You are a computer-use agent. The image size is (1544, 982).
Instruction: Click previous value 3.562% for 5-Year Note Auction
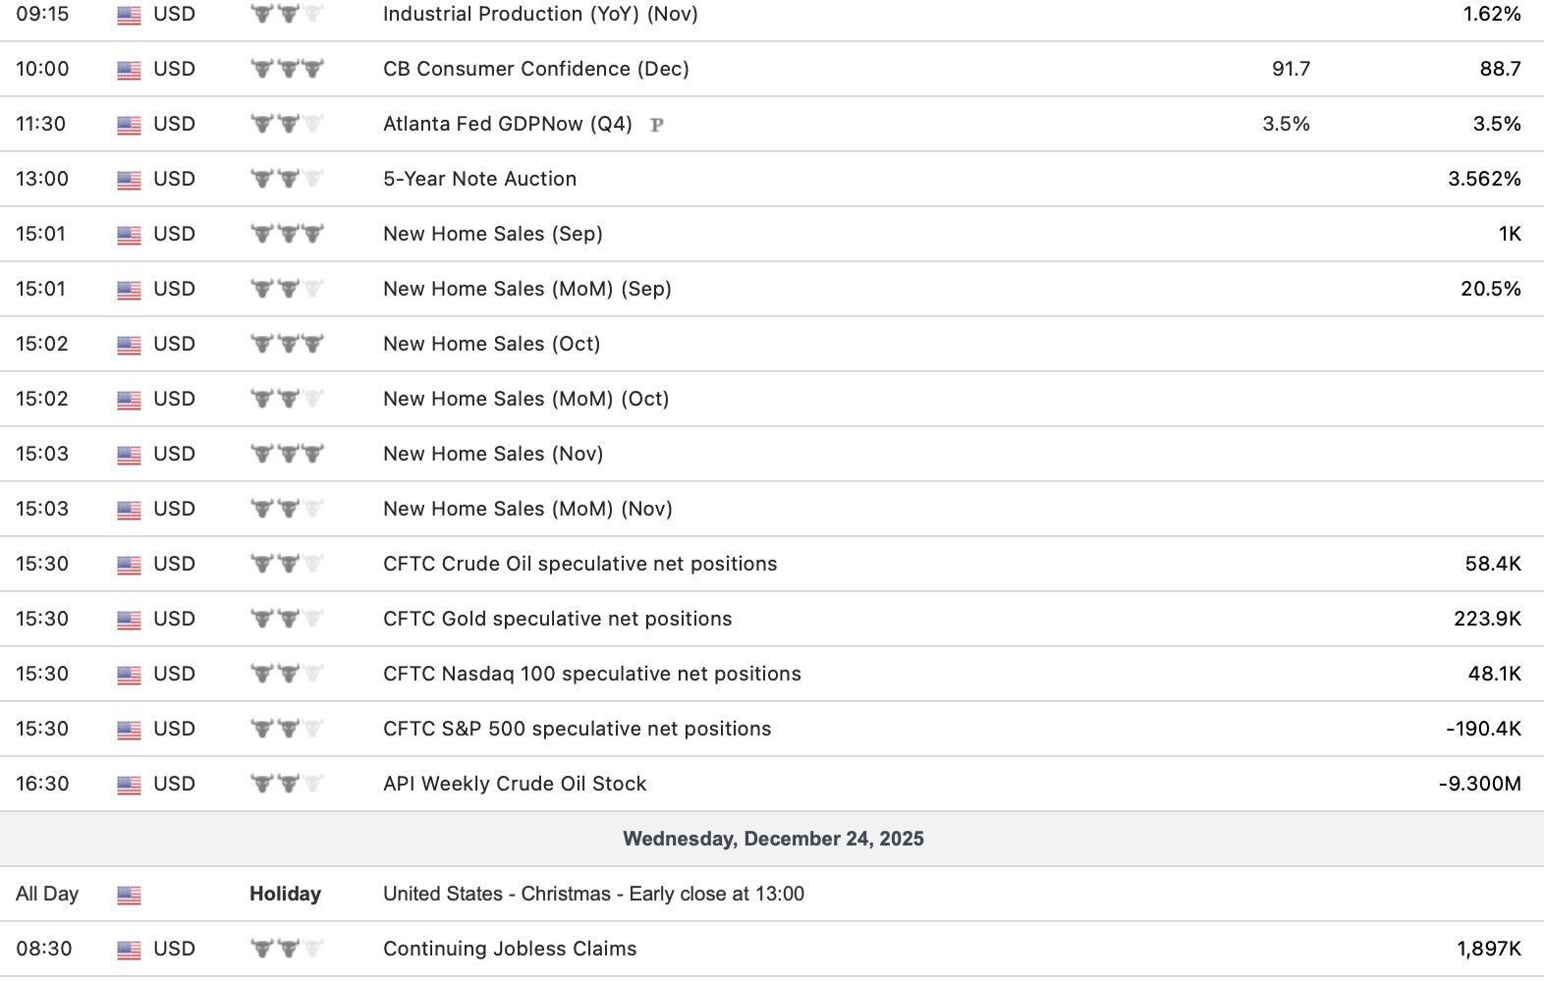tap(1483, 179)
